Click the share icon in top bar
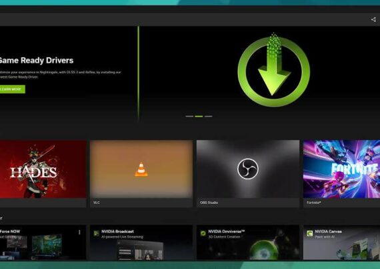Screen dimensions: 380x269 [373, 19]
